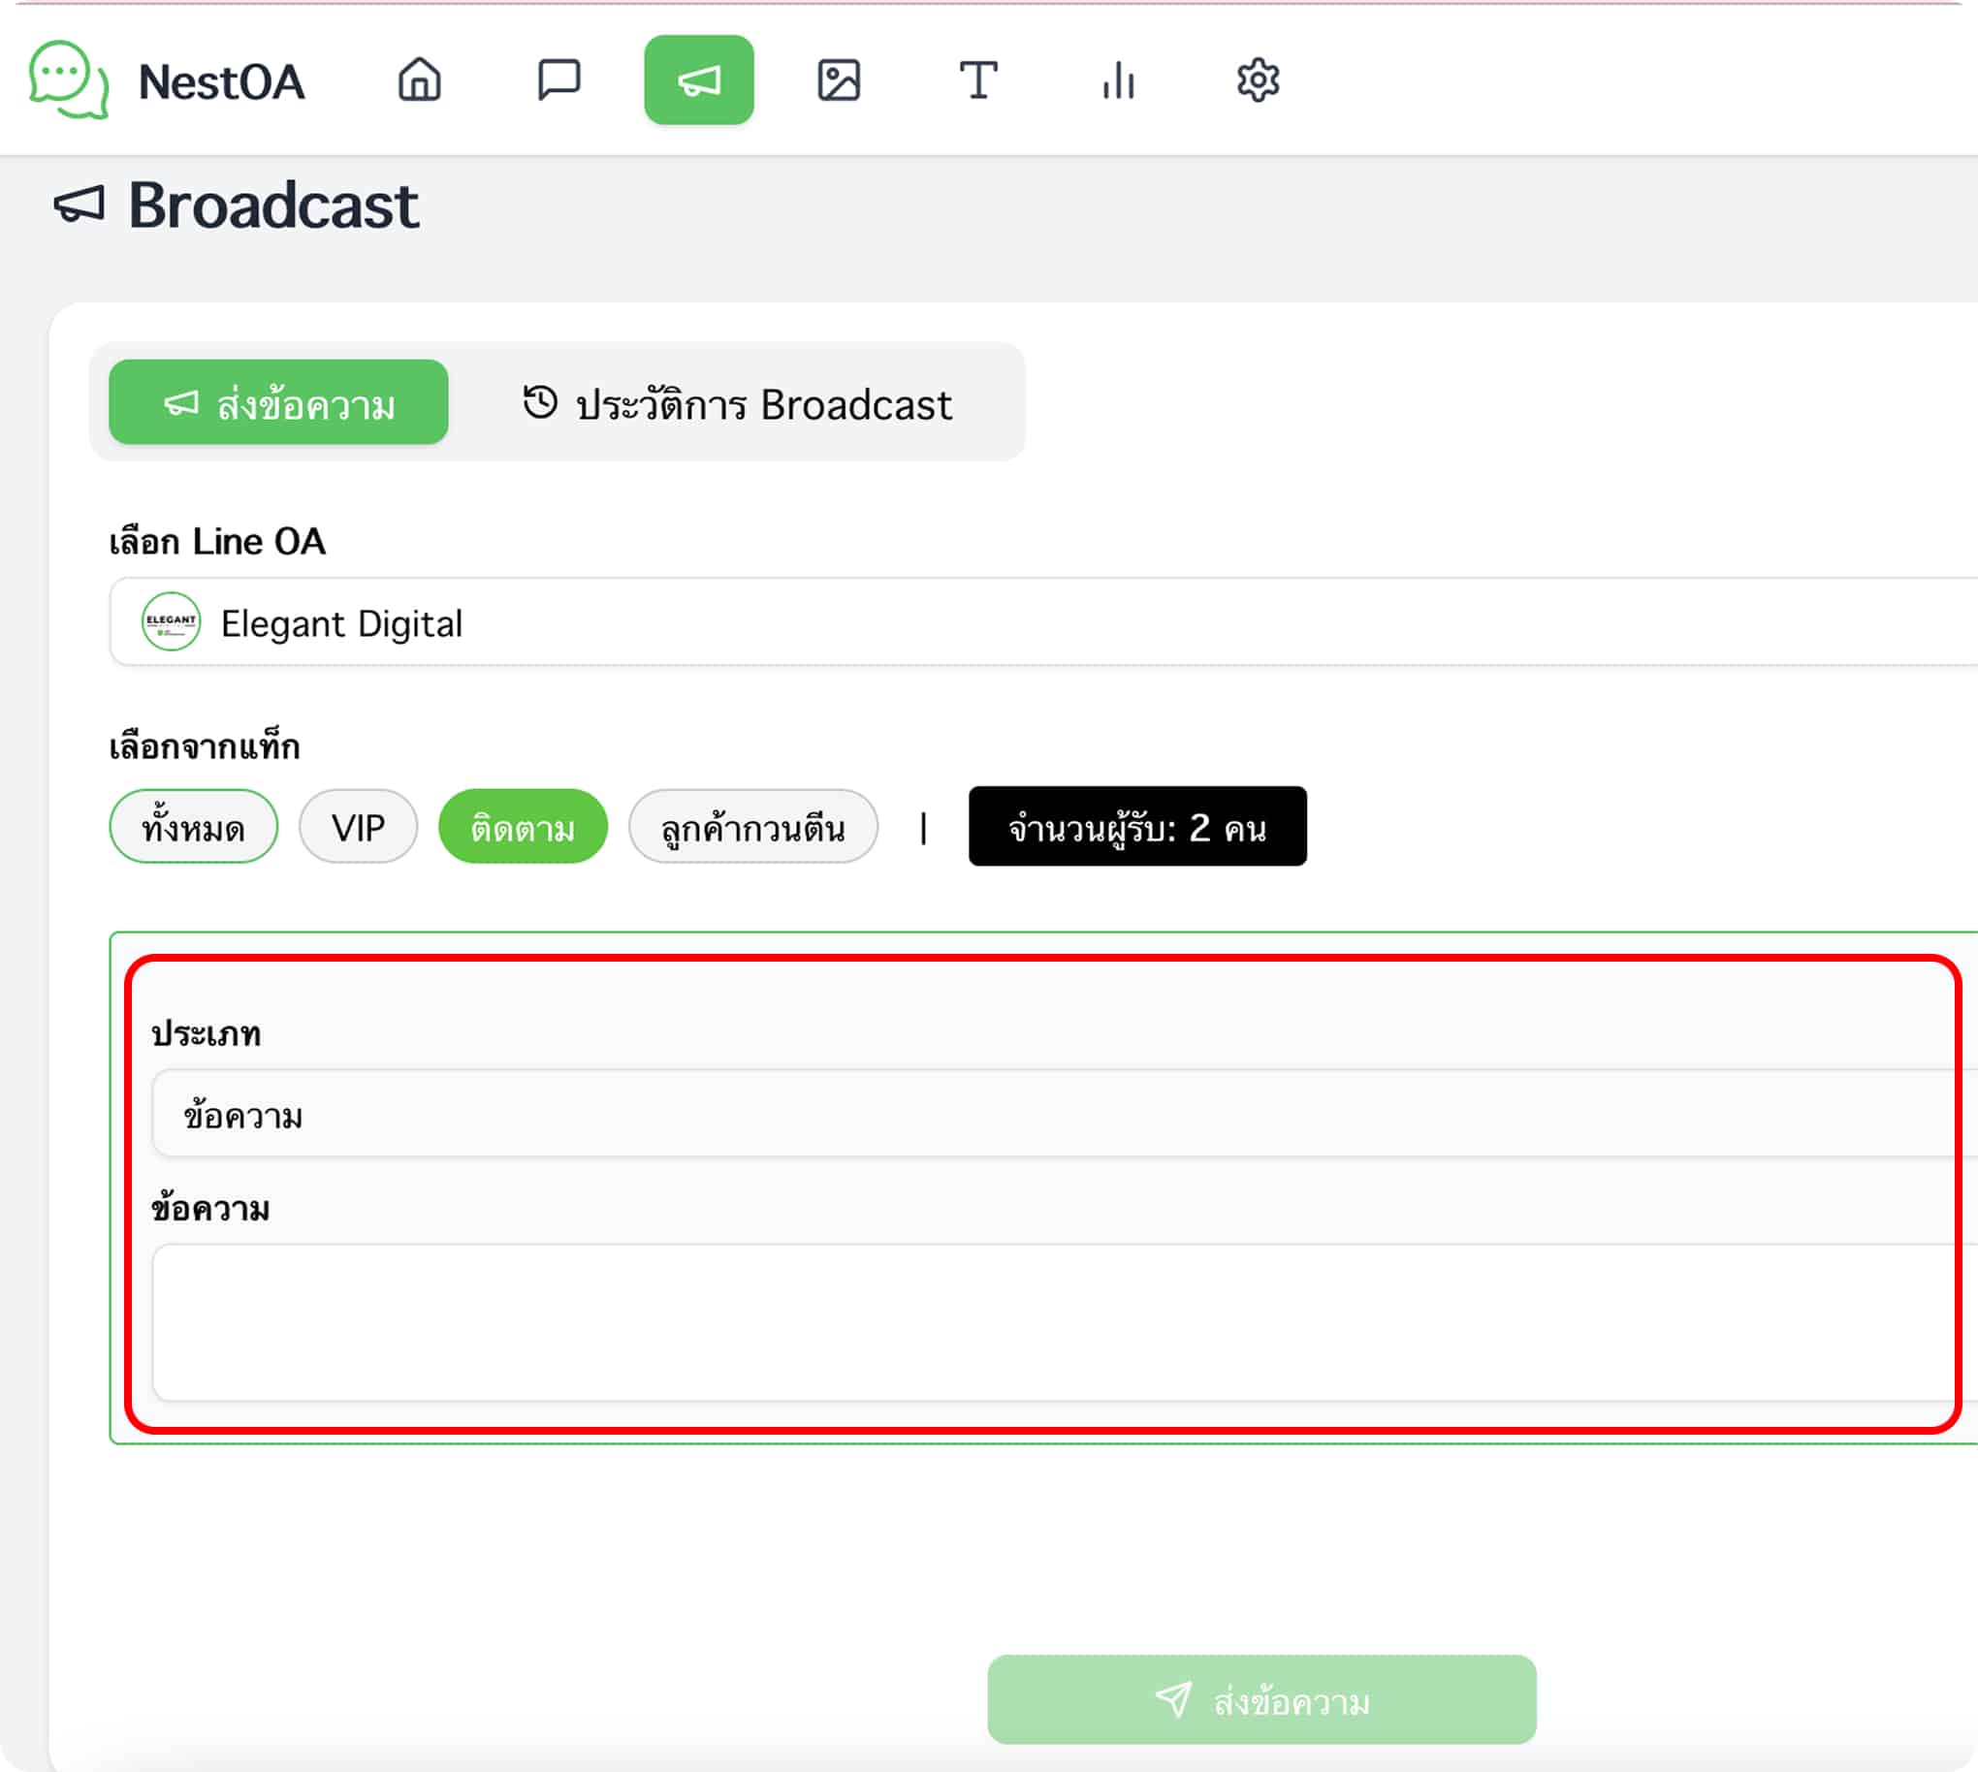Open the text template T icon
The image size is (1978, 1772).
pos(978,79)
